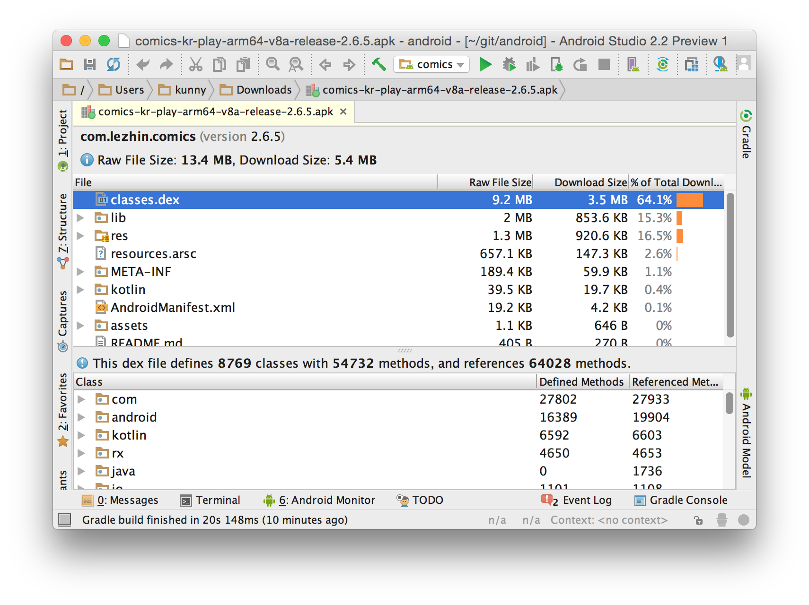The image size is (809, 605).
Task: Open the 6: Android Monitor tool window
Action: 319,500
